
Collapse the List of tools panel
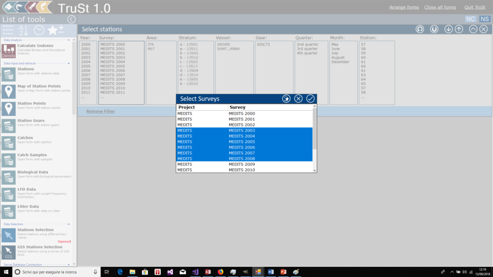point(71,19)
